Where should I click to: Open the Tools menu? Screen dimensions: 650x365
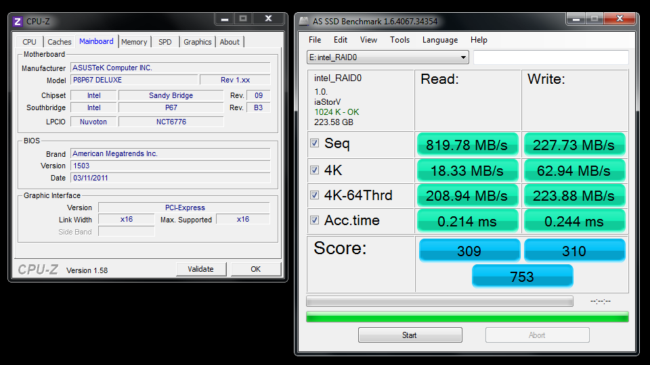pyautogui.click(x=399, y=40)
